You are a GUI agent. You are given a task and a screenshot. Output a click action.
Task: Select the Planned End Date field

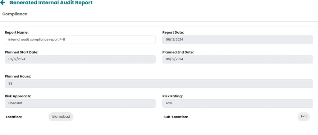[x=238, y=59]
